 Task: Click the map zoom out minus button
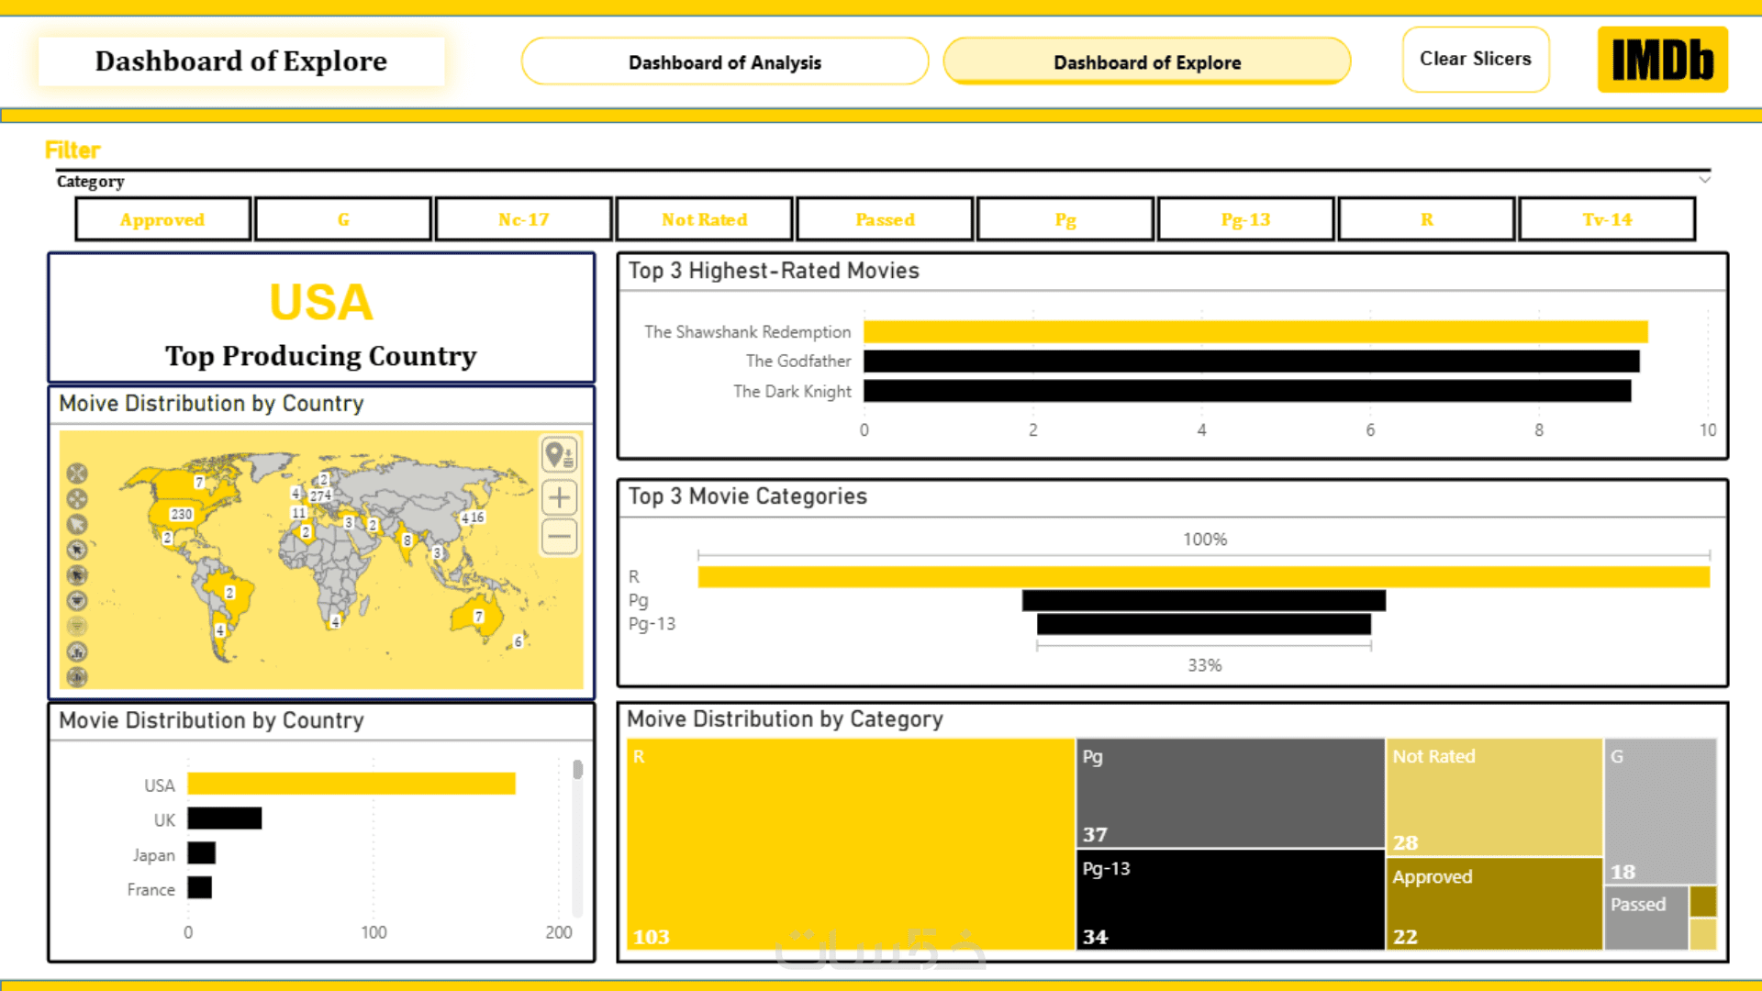[x=559, y=537]
